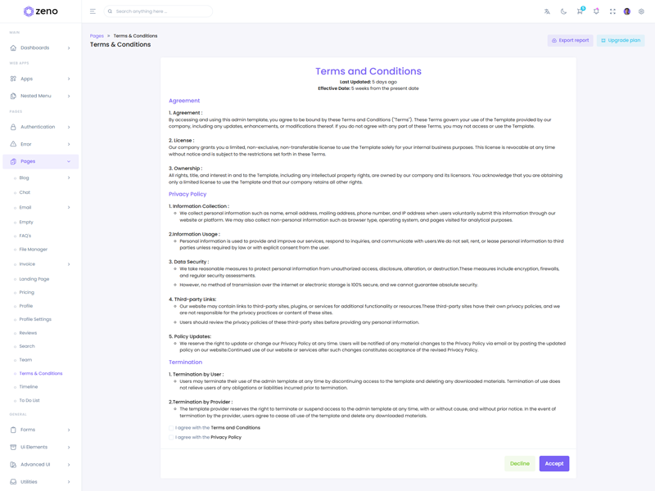Check I agree with the Terms and Conditions
The height and width of the screenshot is (491, 655).
pos(172,428)
